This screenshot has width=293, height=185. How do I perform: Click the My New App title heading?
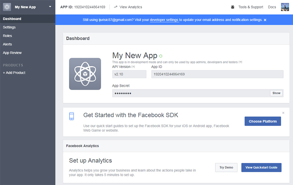pos(135,55)
